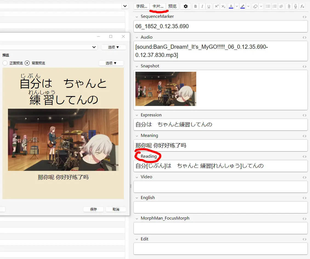
Task: Collapse the SequenceMarker field
Action: [x=137, y=17]
